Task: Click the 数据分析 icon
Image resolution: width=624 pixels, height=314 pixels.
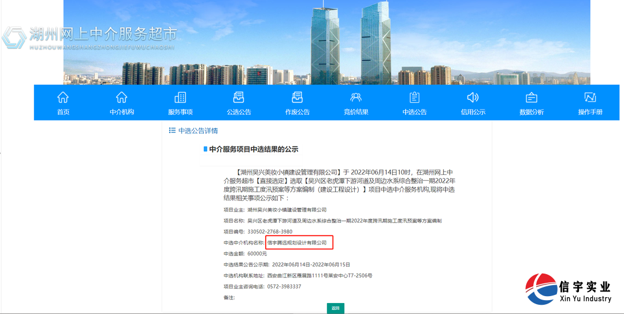Action: [532, 98]
